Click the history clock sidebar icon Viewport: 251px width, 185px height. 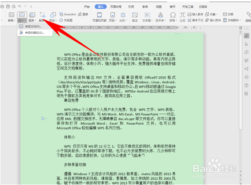click(247, 77)
